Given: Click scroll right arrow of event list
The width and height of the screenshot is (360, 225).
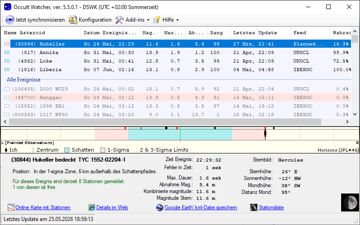Looking at the screenshot, I should [x=347, y=121].
